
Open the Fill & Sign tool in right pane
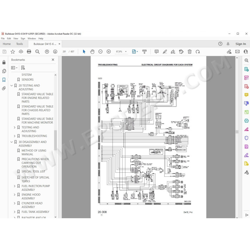point(246,155)
